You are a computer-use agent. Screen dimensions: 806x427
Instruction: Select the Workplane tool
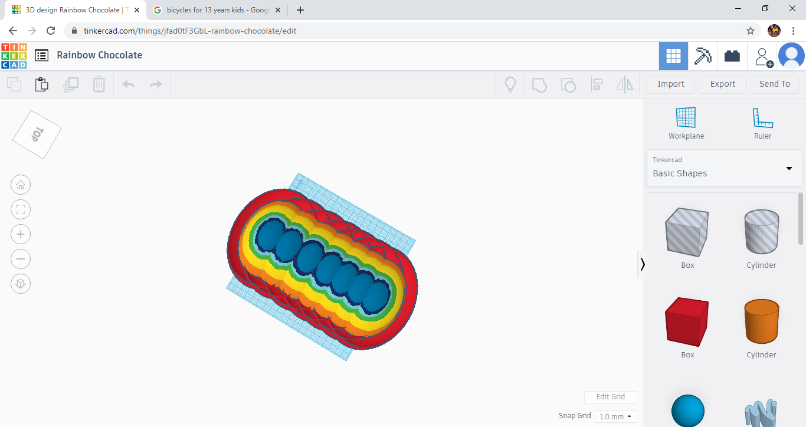[686, 123]
